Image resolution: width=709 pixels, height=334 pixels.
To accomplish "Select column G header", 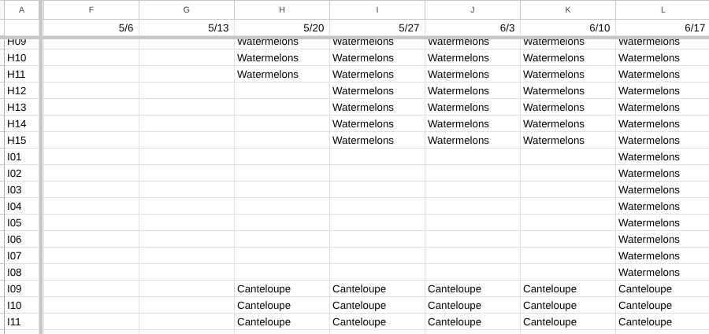I will click(187, 10).
